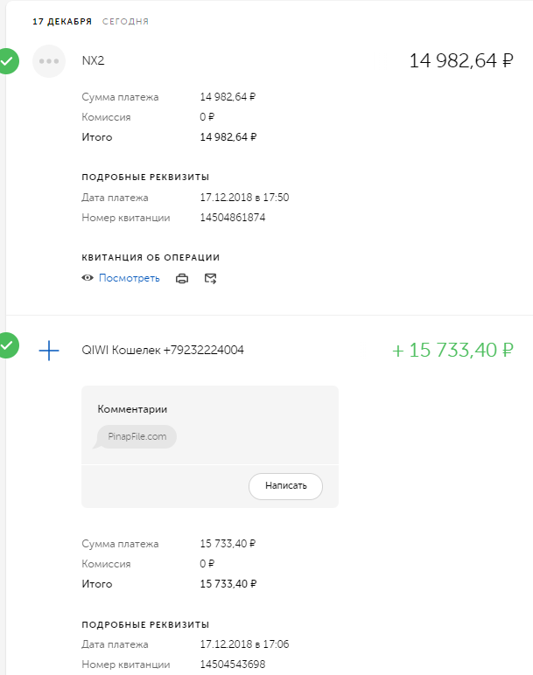This screenshot has height=675, width=533.
Task: Click the eye icon next to Посмотреть
Action: point(88,279)
